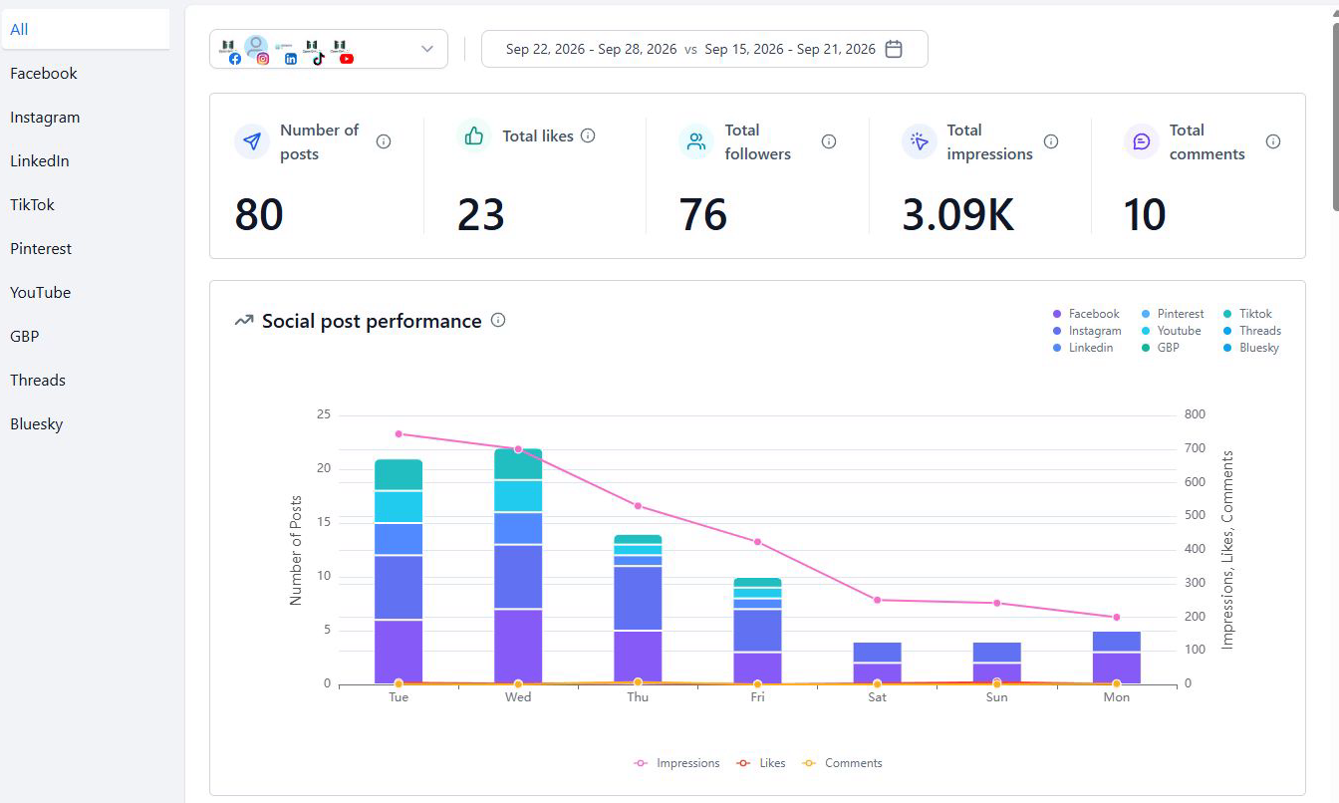The height and width of the screenshot is (803, 1339).
Task: Click the Facebook account avatar in selector
Action: coord(230,52)
